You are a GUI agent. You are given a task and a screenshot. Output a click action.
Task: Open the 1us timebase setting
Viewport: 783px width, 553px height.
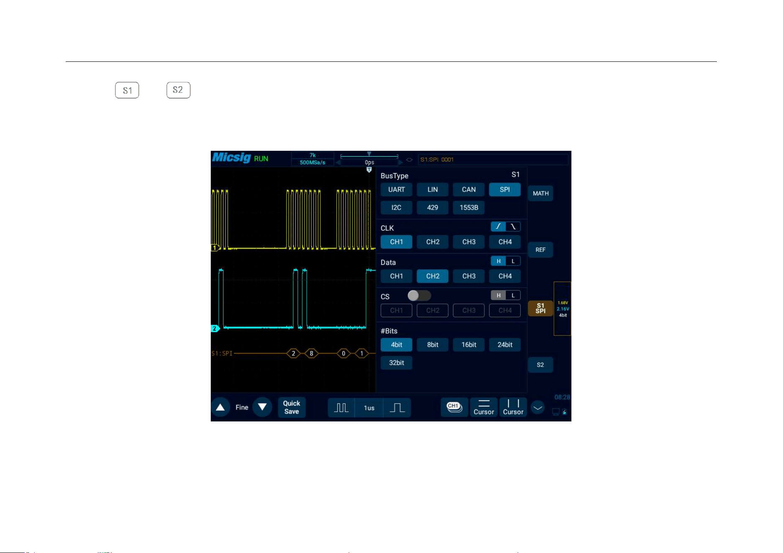click(369, 408)
